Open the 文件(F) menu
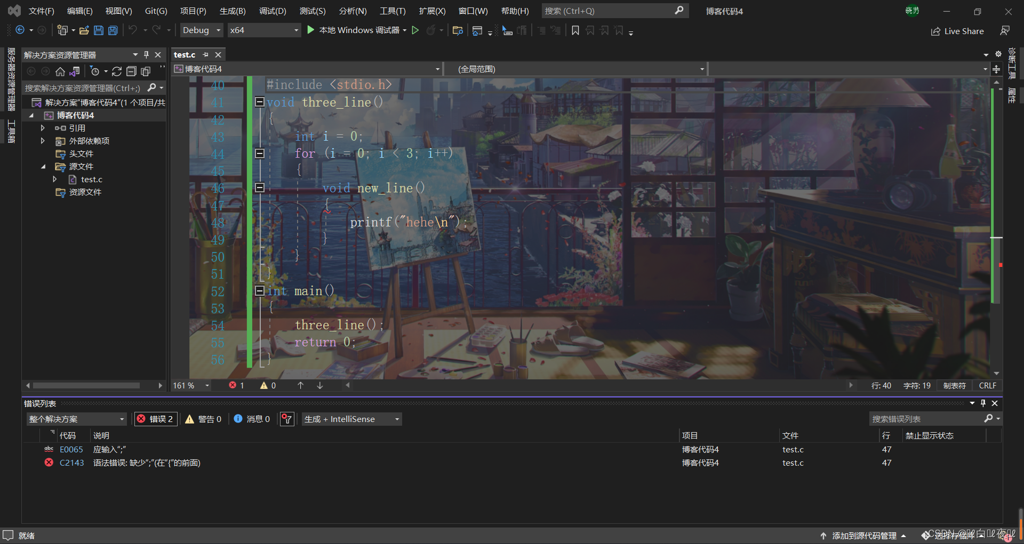The width and height of the screenshot is (1024, 544). pyautogui.click(x=42, y=11)
